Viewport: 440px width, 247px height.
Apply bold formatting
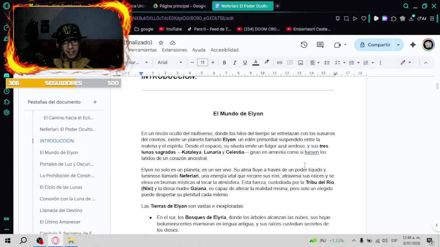pyautogui.click(x=224, y=62)
